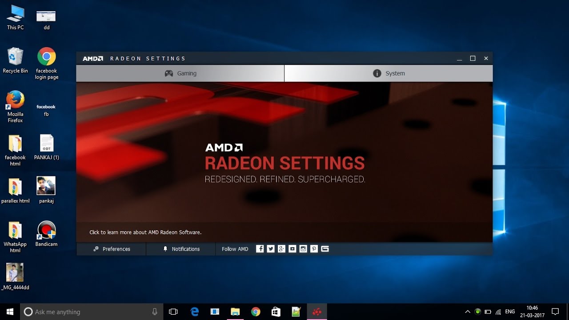The image size is (569, 320).
Task: Select the Bandicam desktop shortcut
Action: [x=47, y=234]
